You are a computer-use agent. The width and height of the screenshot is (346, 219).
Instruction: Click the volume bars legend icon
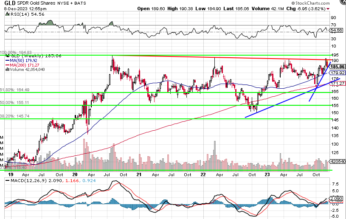pos(7,70)
